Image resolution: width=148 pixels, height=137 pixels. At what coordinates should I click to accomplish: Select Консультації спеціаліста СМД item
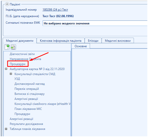point(35,74)
